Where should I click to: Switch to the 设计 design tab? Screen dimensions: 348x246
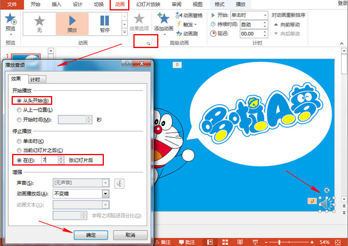coord(78,5)
